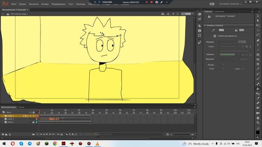Select the Pen tool
Viewport: 262px width, 147px height.
(x=258, y=40)
